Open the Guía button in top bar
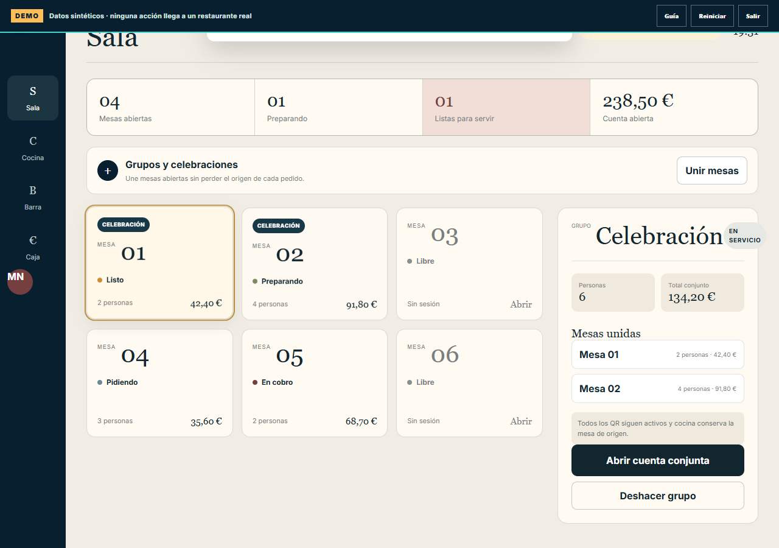The image size is (779, 548). (671, 16)
